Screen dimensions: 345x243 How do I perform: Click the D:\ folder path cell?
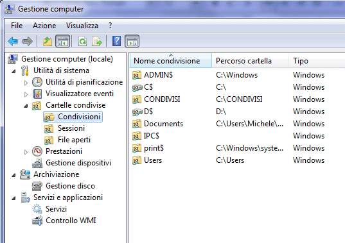pyautogui.click(x=221, y=112)
